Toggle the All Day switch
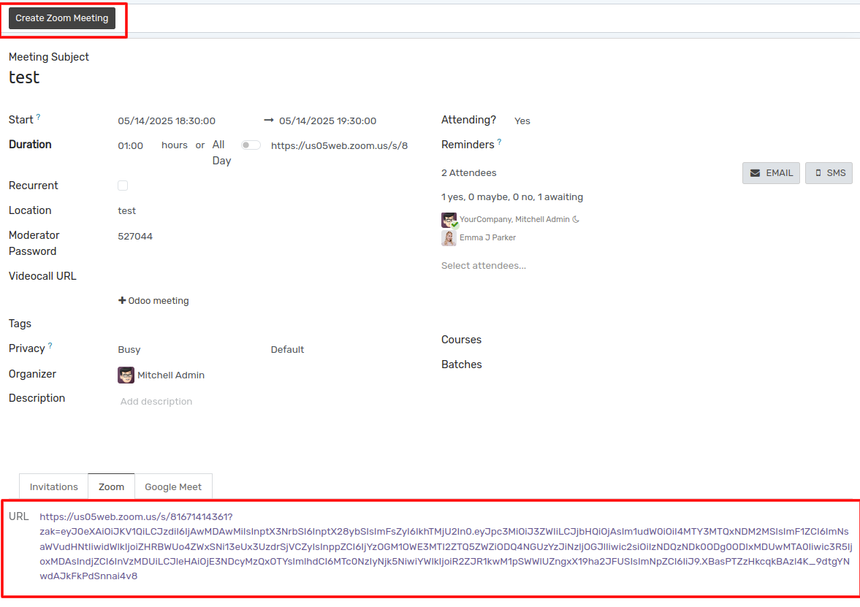 (251, 145)
